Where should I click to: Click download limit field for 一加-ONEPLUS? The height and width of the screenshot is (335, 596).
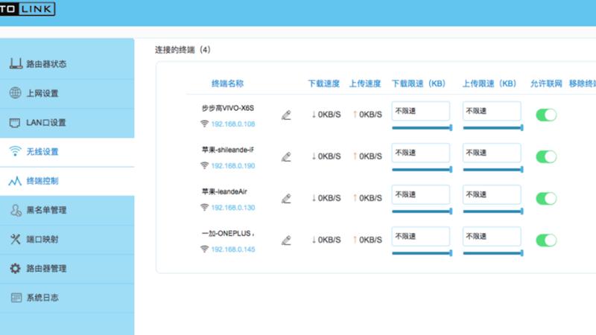point(421,236)
